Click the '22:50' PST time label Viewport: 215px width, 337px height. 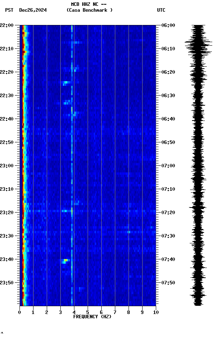(x=7, y=142)
